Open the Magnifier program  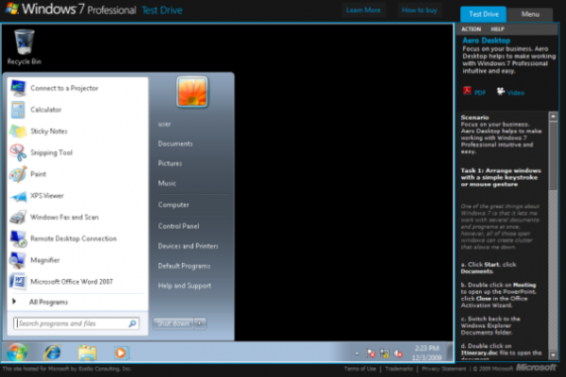point(45,260)
